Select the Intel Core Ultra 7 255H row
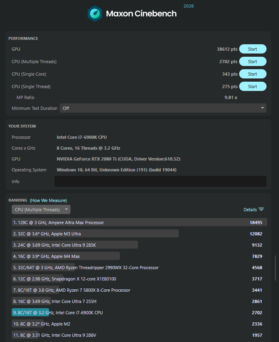Screen dimensions: 279x342 [139, 301]
